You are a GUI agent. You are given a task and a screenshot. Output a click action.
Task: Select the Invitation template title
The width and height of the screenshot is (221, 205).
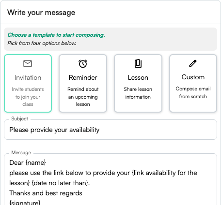click(x=28, y=77)
